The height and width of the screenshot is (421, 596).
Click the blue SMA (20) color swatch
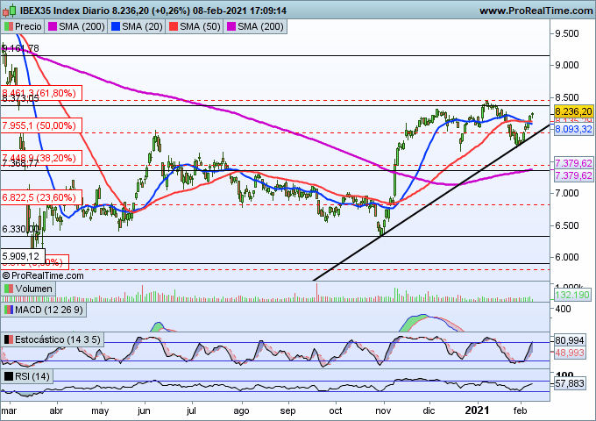116,26
